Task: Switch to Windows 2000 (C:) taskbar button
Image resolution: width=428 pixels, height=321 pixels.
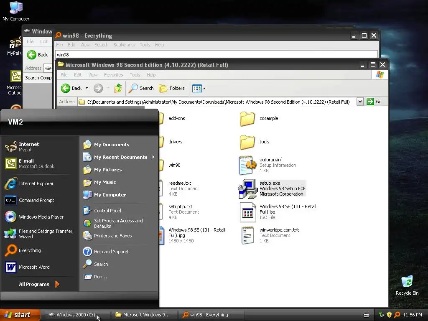Action: point(77,315)
